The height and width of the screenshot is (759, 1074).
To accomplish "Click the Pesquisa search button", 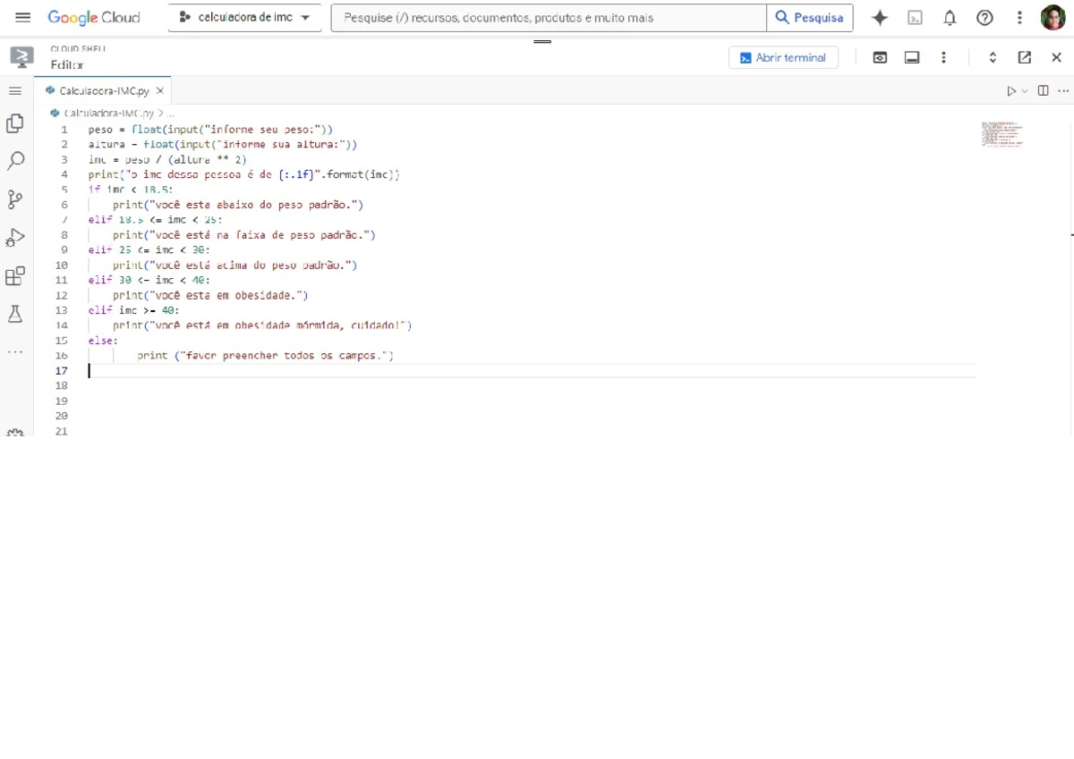I will pos(810,18).
